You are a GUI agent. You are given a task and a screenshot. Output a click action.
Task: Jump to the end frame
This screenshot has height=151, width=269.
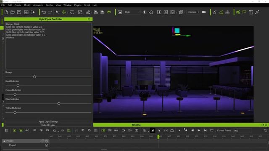[205, 130]
